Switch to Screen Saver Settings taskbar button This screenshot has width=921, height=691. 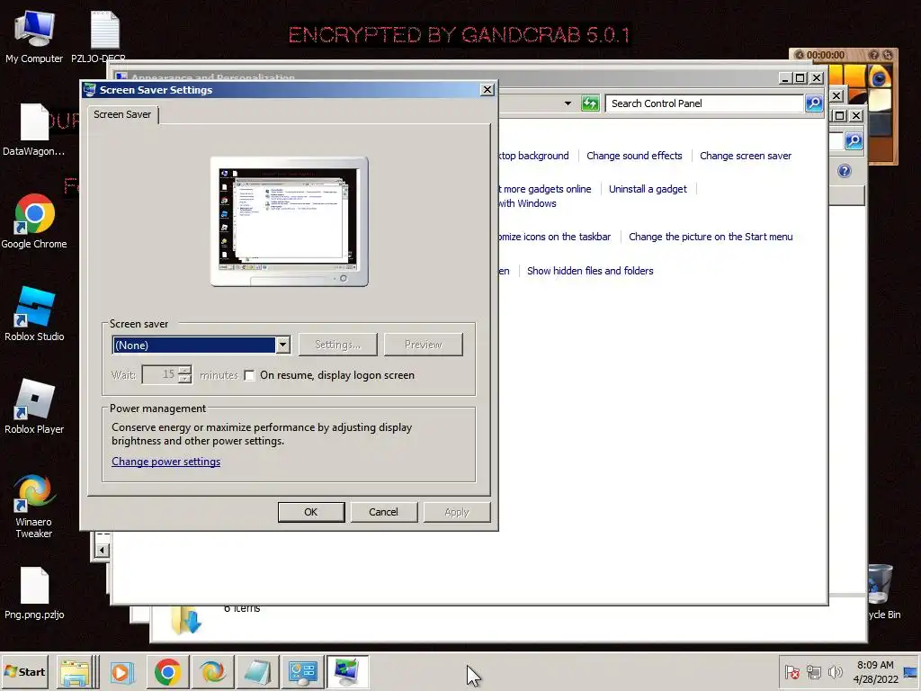(347, 671)
